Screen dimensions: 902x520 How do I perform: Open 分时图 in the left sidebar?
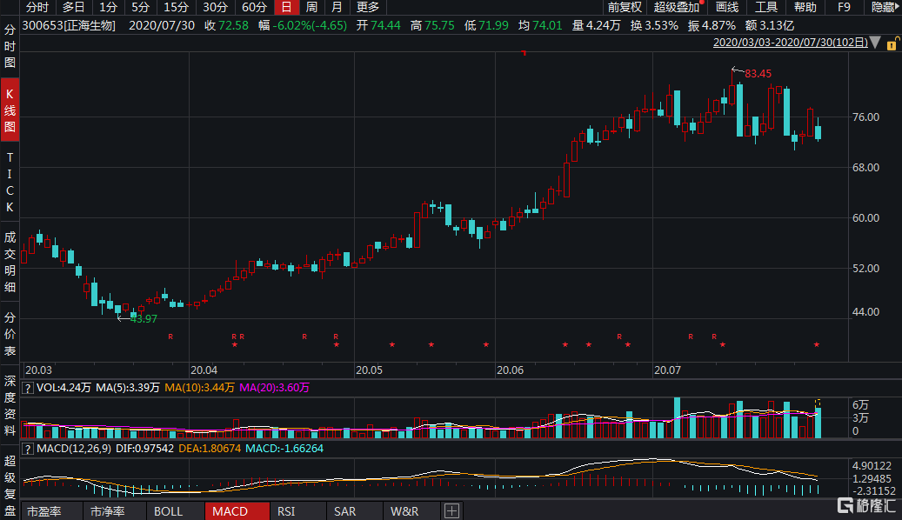pos(10,46)
